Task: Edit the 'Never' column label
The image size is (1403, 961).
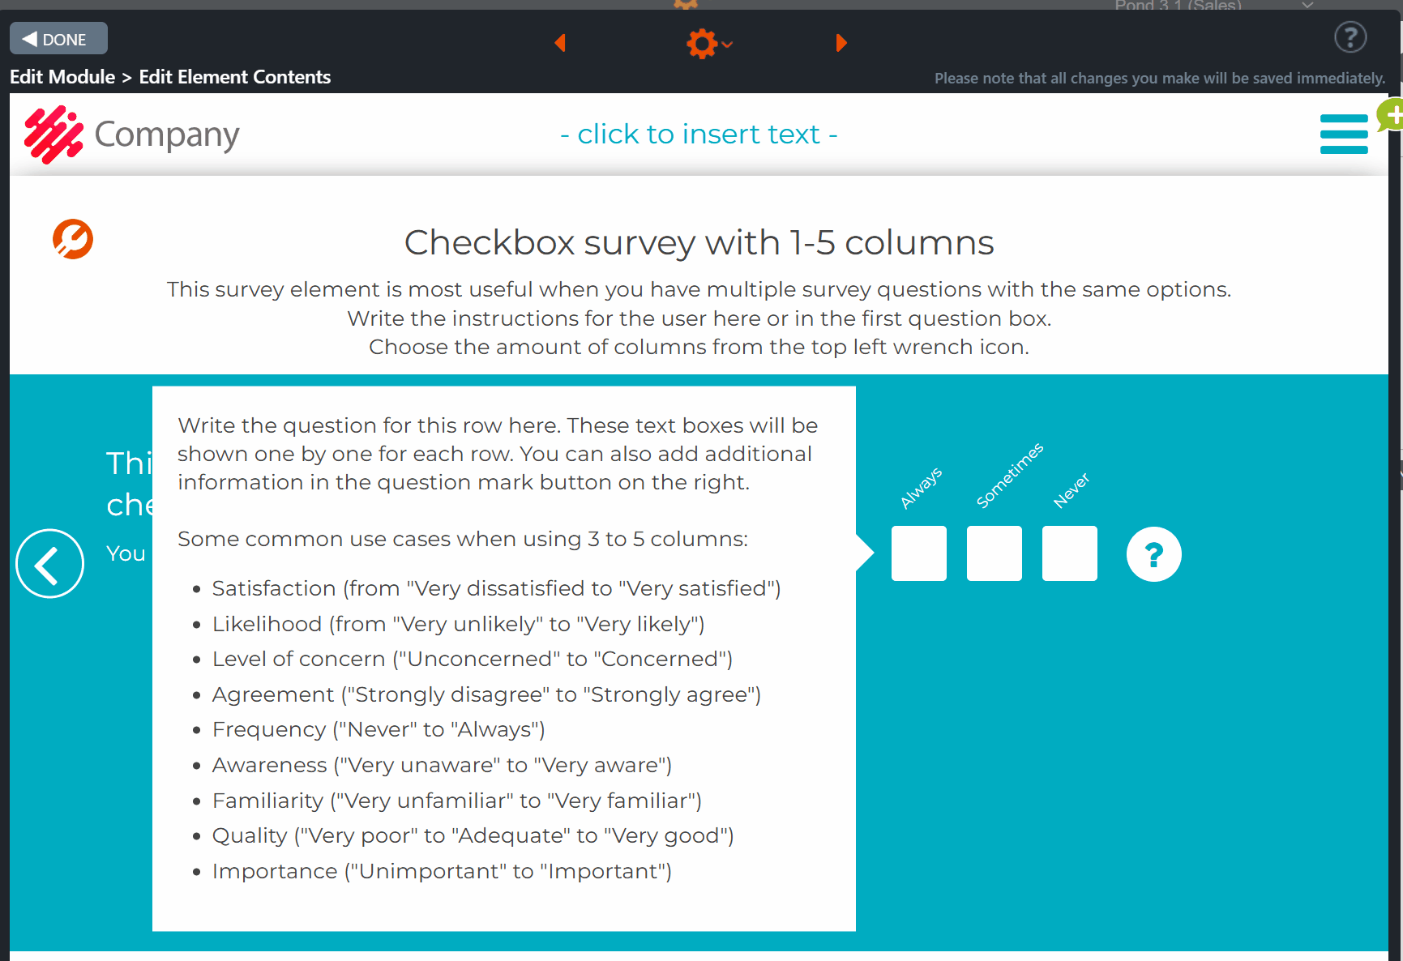Action: click(x=1071, y=490)
